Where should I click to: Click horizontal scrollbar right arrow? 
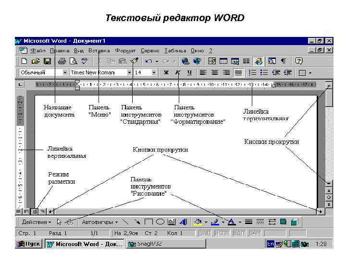click(x=320, y=212)
